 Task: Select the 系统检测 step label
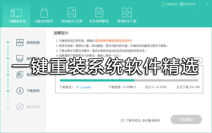pos(33,43)
